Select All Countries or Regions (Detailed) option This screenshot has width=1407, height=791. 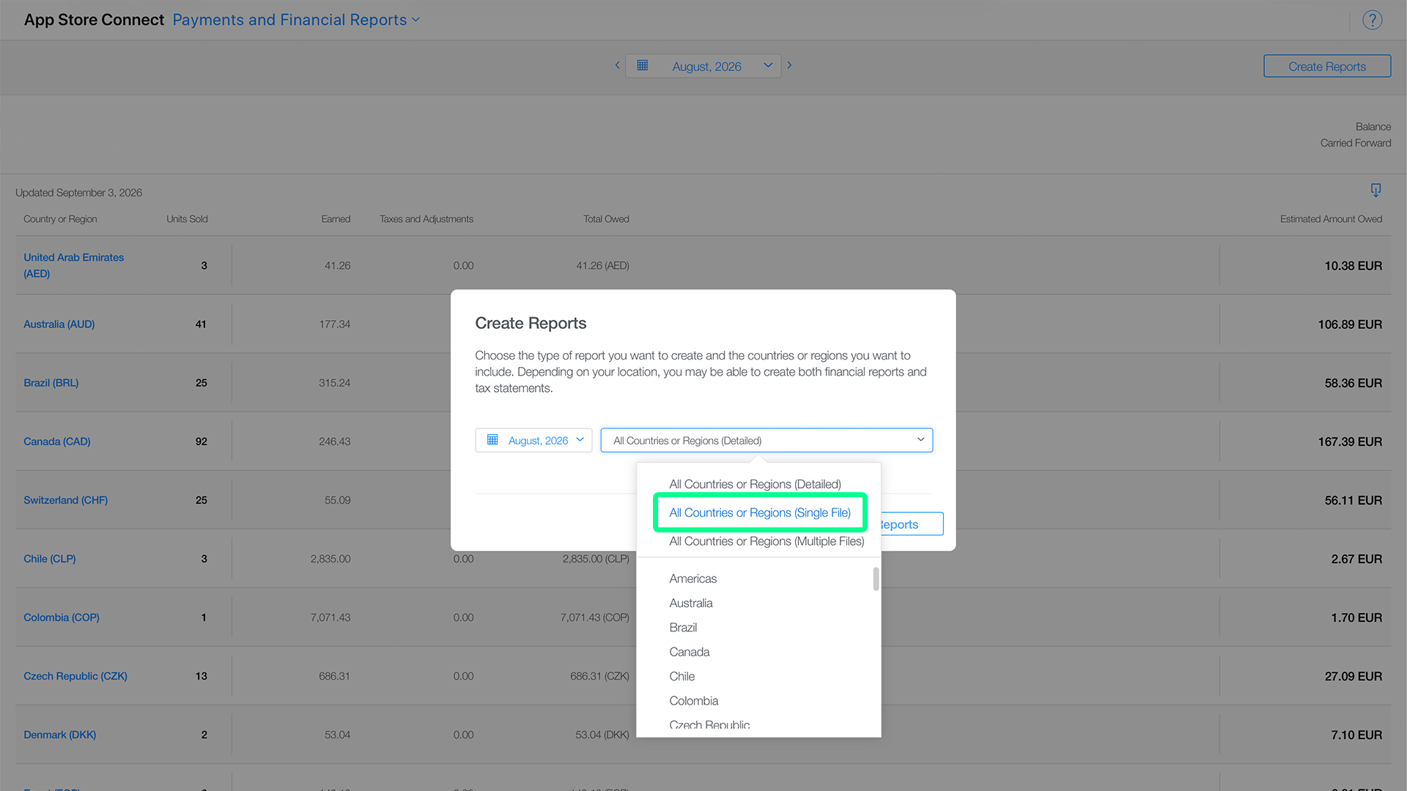coord(755,484)
